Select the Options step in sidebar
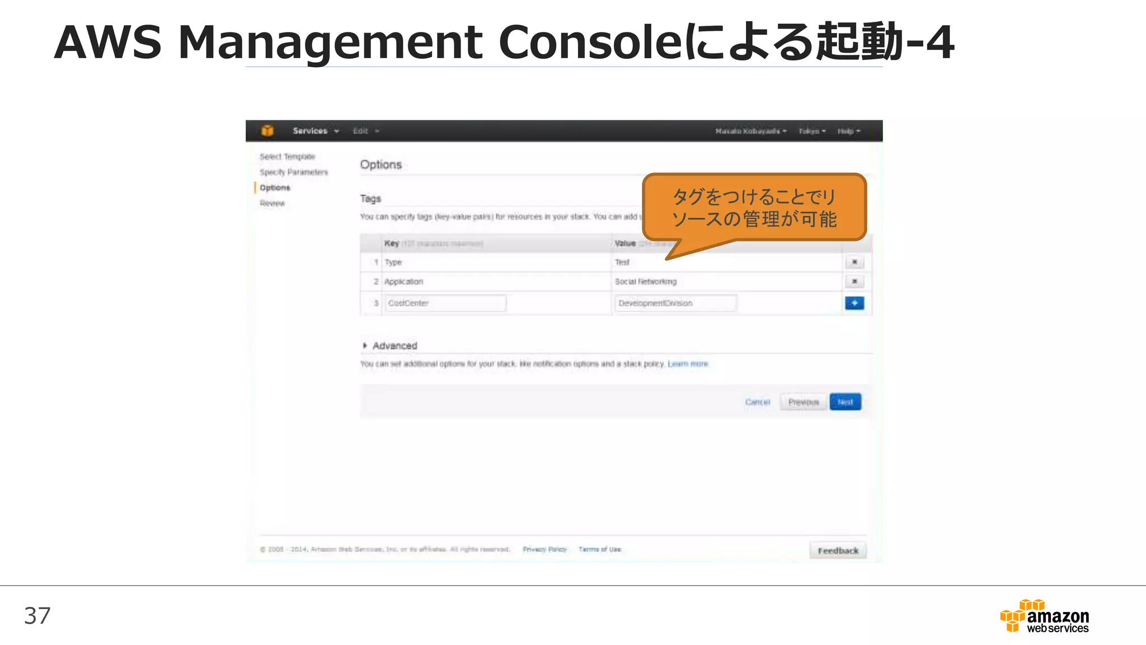This screenshot has width=1146, height=645. pyautogui.click(x=275, y=188)
